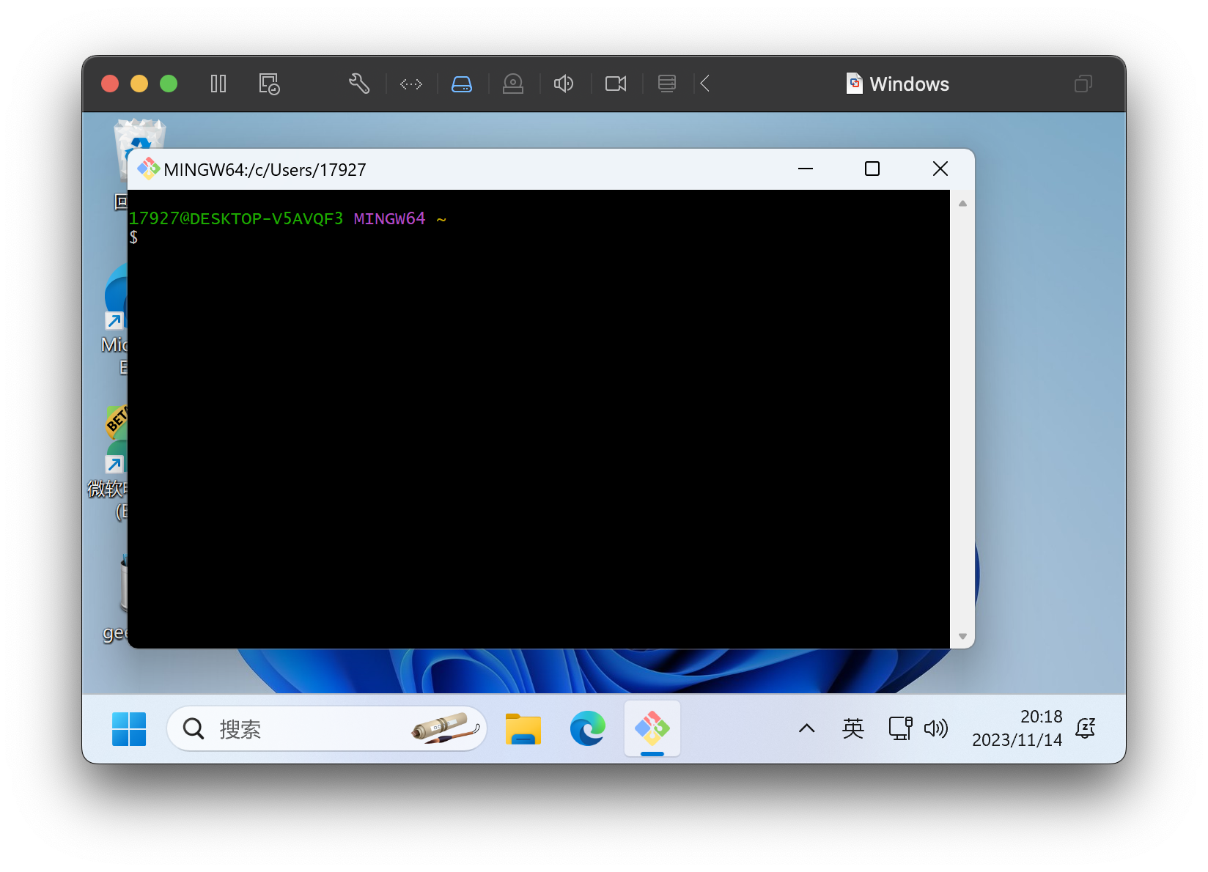Open clock showing 20:18 2023/11/14

1017,728
